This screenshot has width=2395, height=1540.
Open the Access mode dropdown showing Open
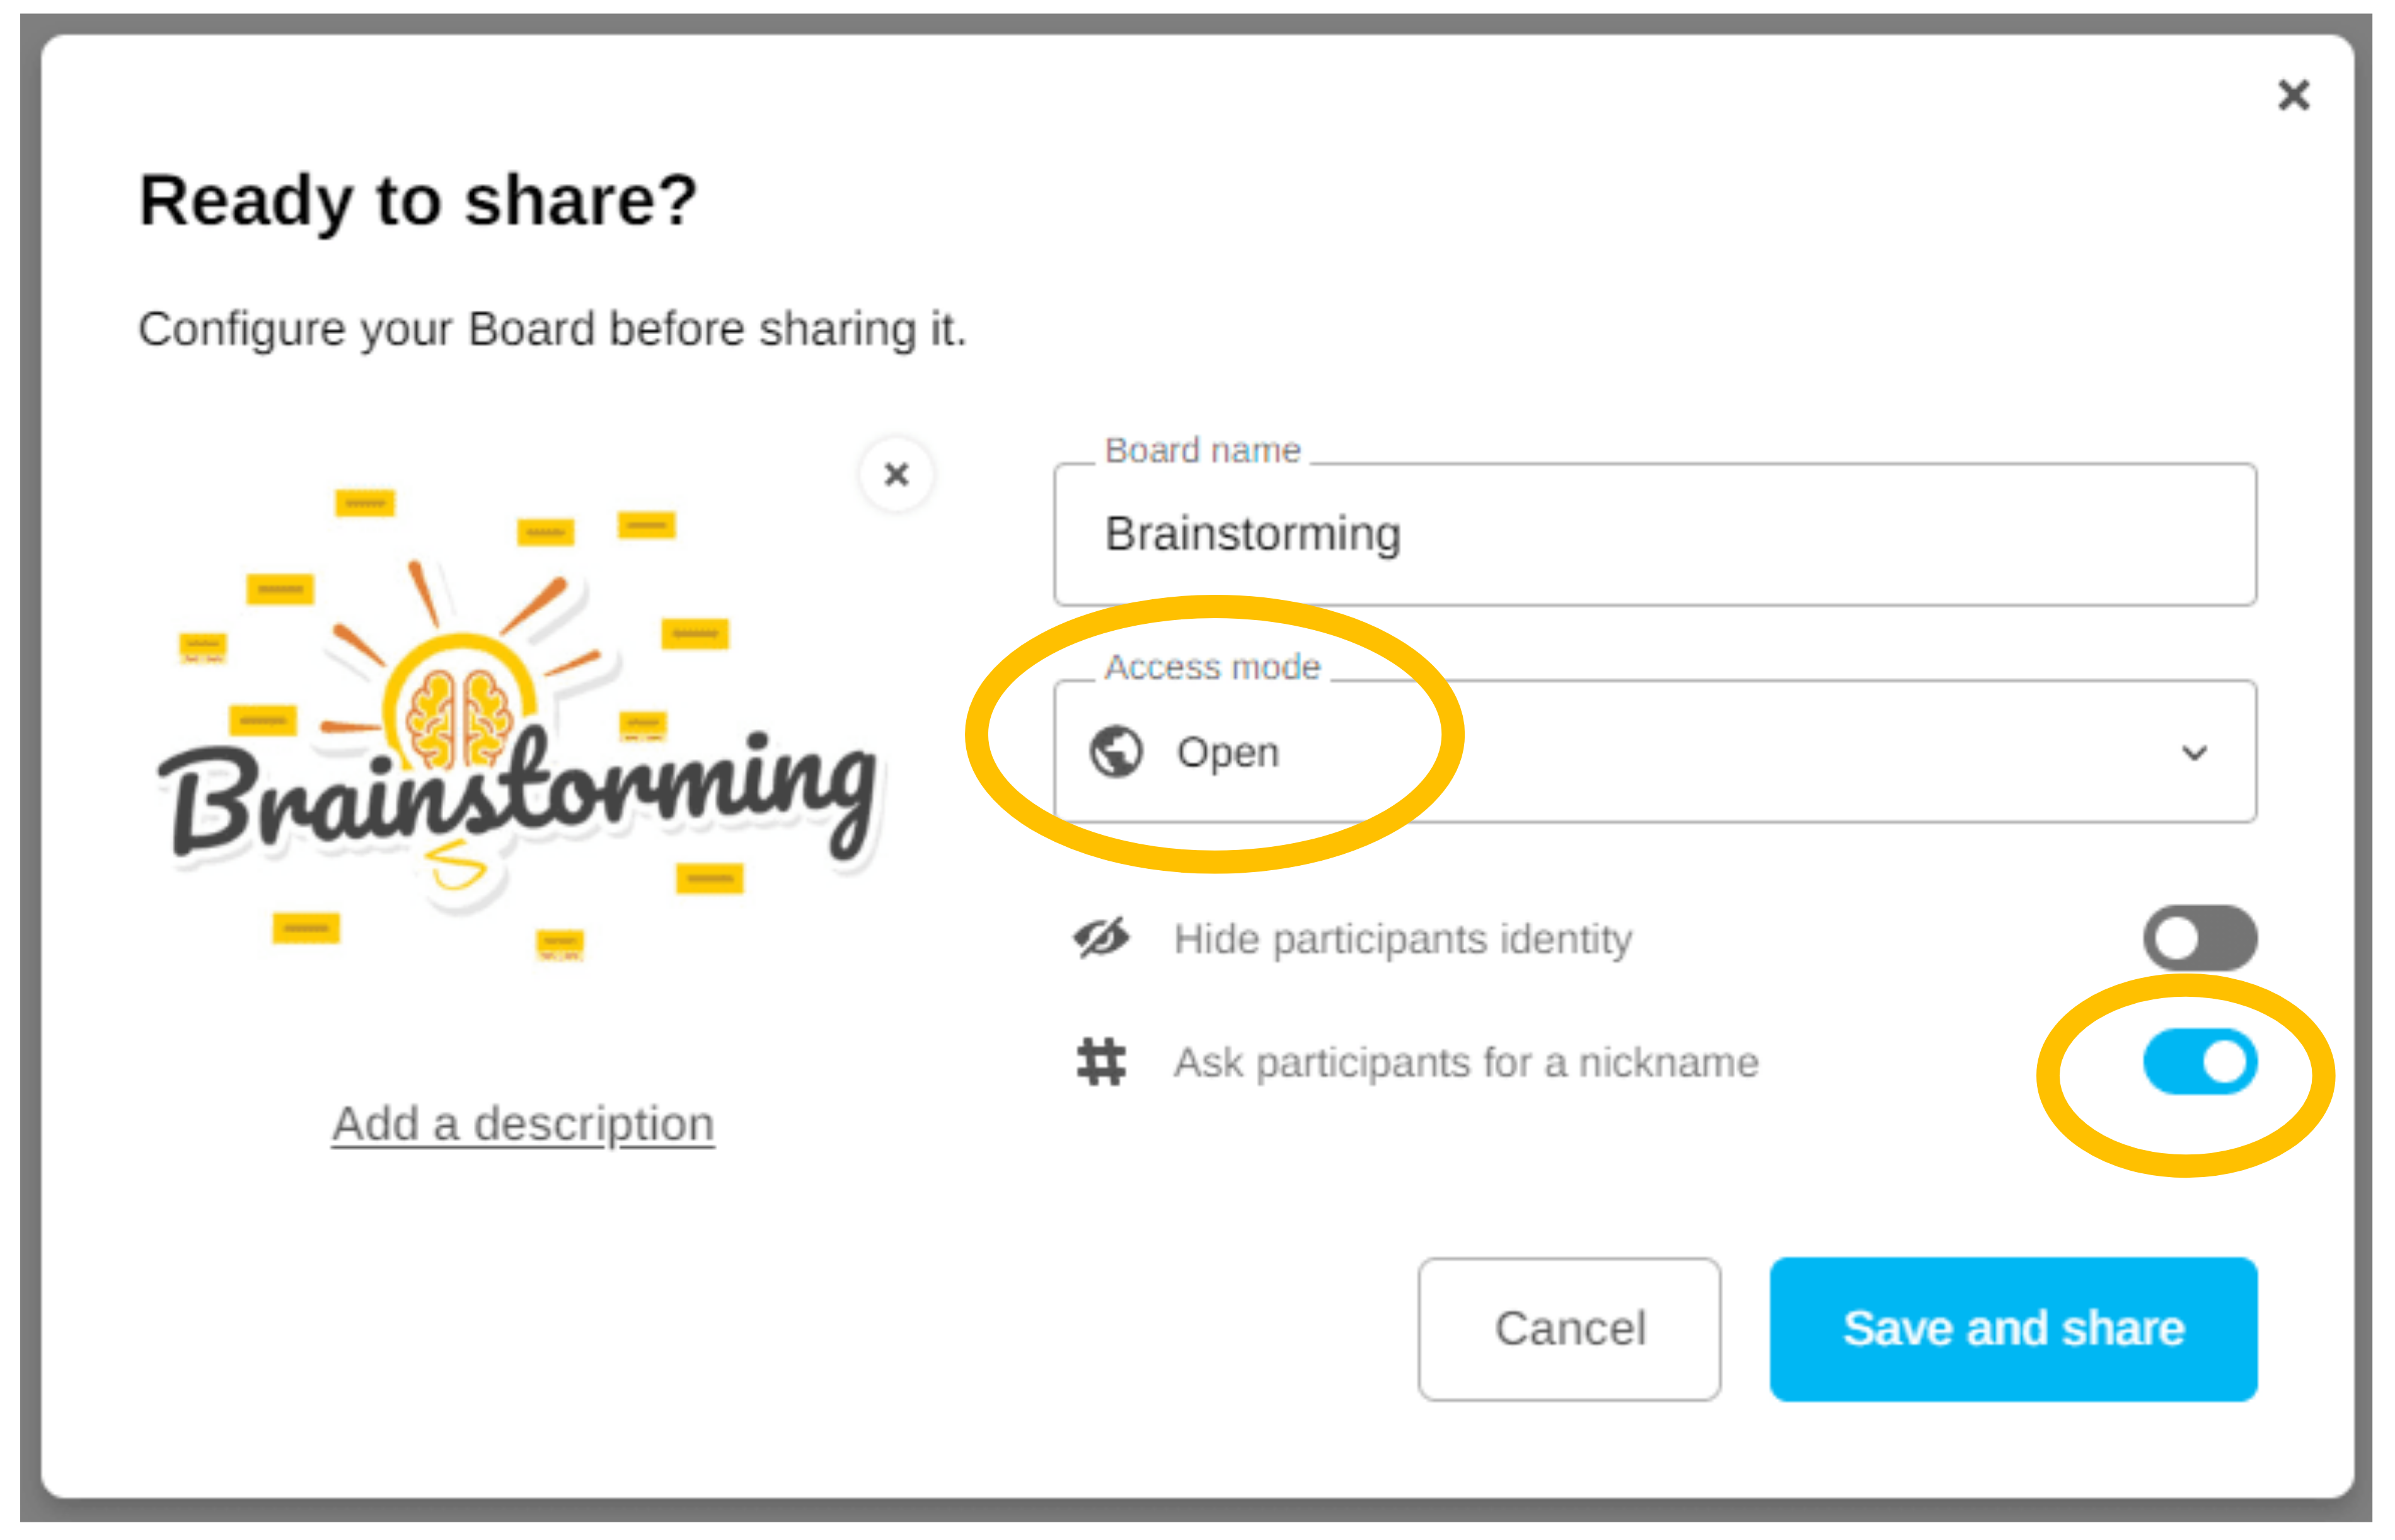coord(1654,752)
